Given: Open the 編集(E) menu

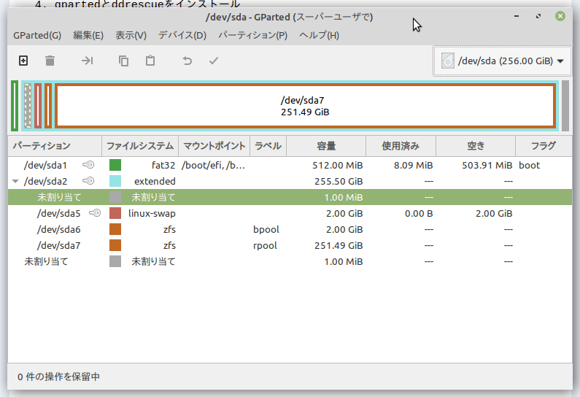Looking at the screenshot, I should pyautogui.click(x=88, y=36).
